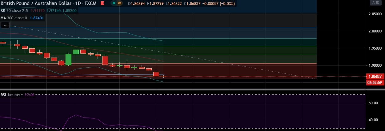Viewport: 385px width, 131px height.
Task: Click the orange approximate-data icon
Action: click(x=119, y=3)
